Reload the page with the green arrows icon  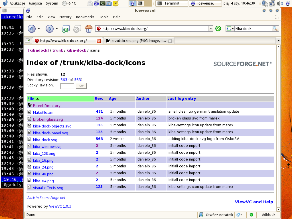[x=66, y=29]
